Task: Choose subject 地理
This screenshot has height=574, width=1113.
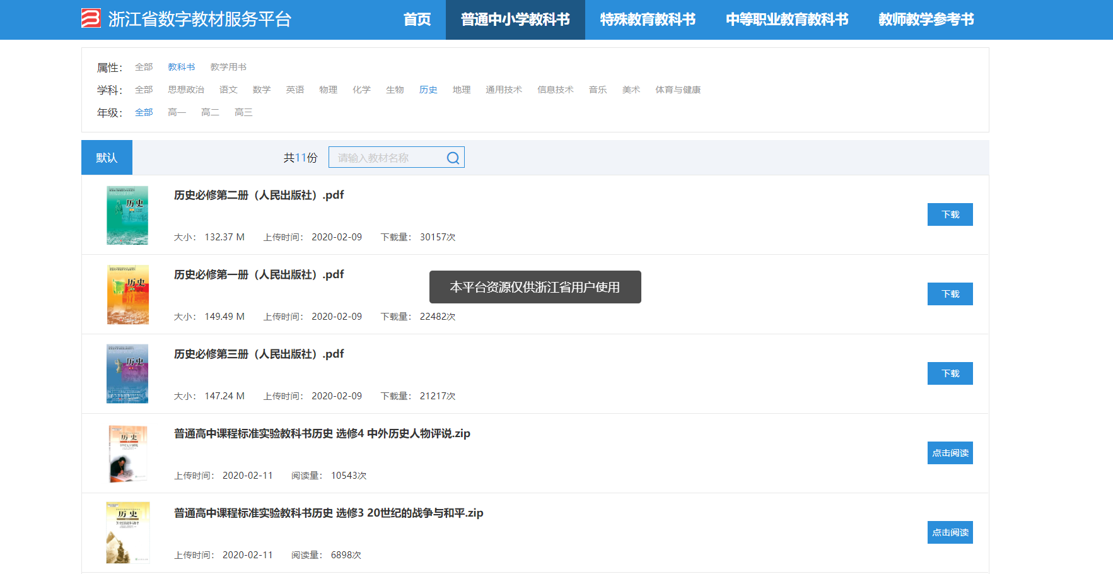Action: [462, 90]
